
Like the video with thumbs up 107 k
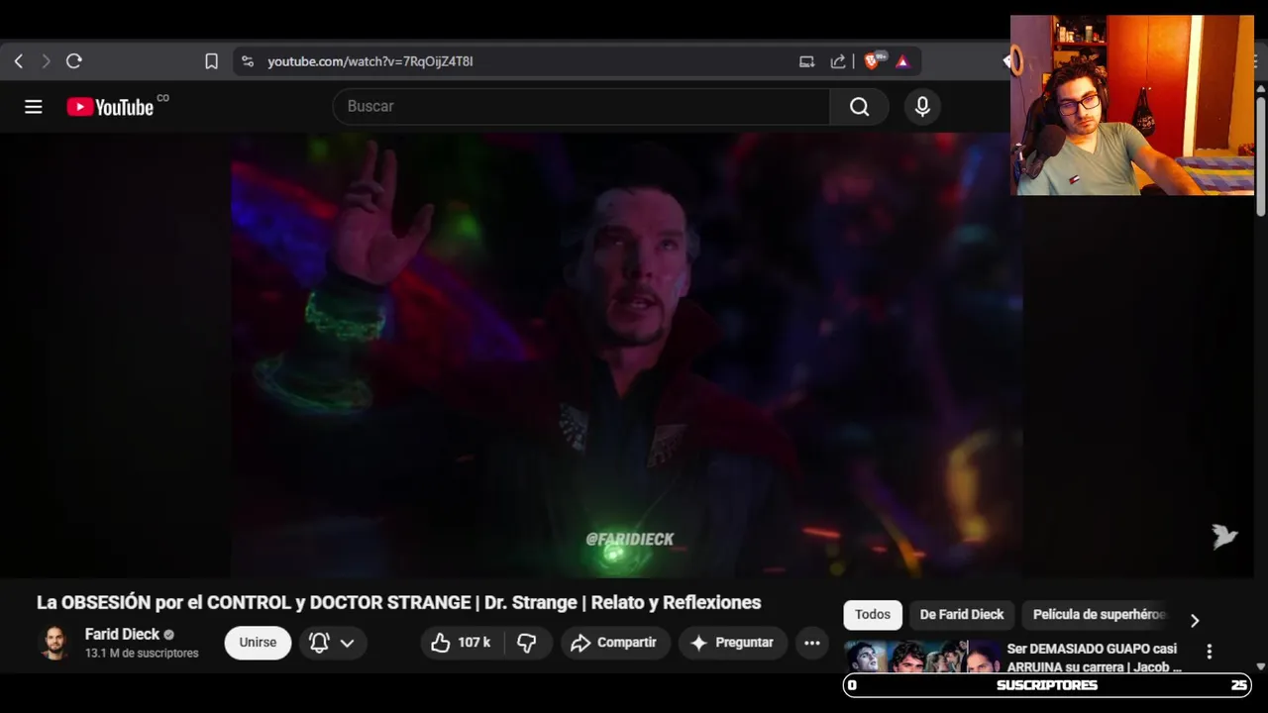pyautogui.click(x=461, y=643)
